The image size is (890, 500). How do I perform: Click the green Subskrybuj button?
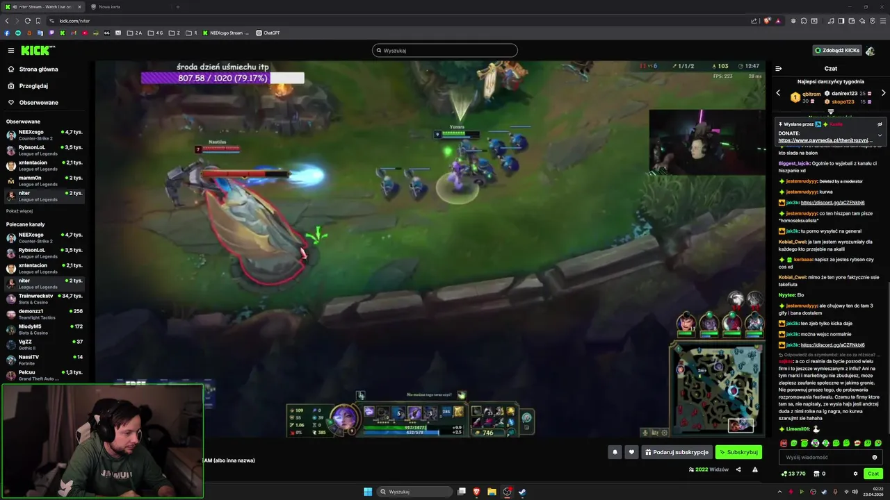pyautogui.click(x=738, y=452)
